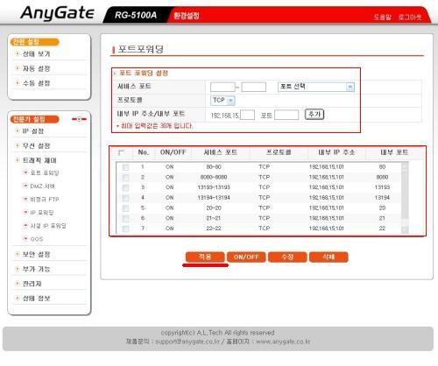Open the 포트 선택 dropdown
Screen dimensions: 438x366
tap(316, 87)
